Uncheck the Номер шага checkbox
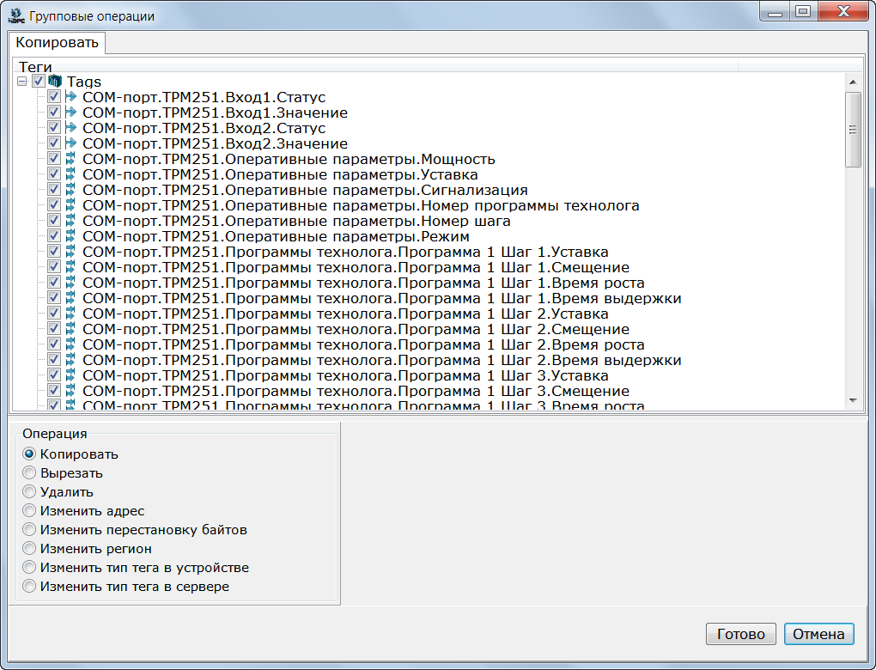Image resolution: width=876 pixels, height=670 pixels. point(53,220)
